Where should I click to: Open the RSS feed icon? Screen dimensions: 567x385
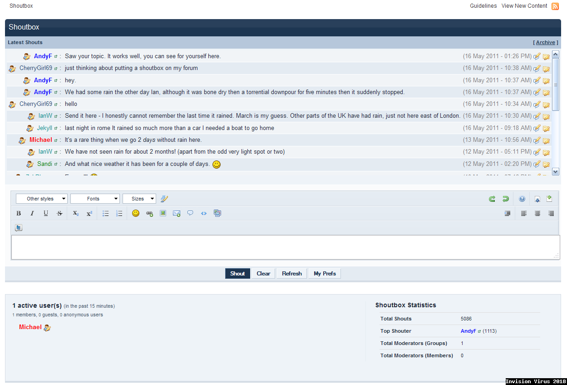(555, 6)
